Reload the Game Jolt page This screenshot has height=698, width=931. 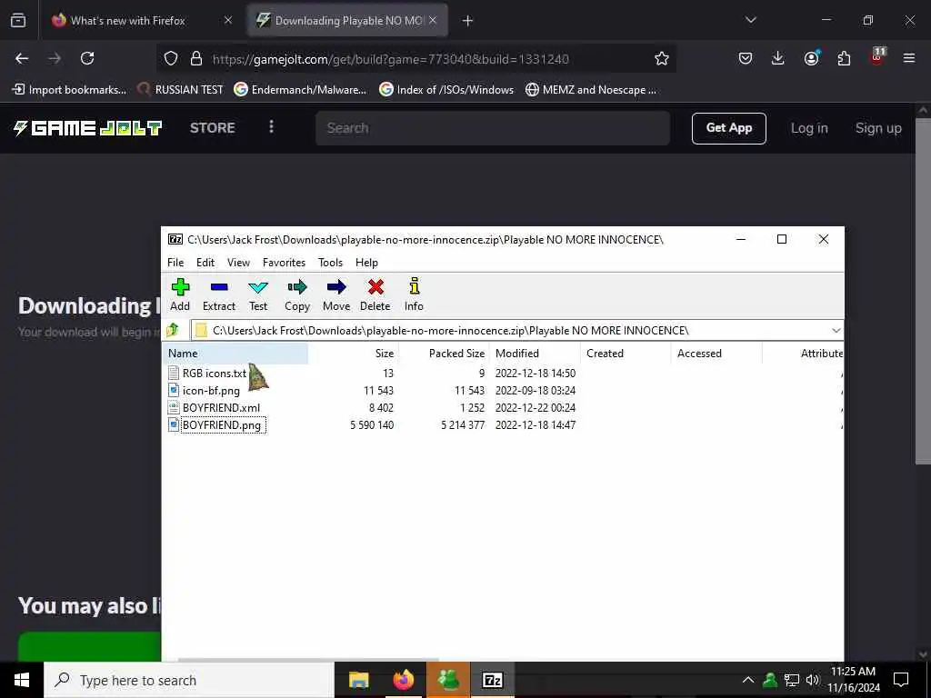pos(87,58)
